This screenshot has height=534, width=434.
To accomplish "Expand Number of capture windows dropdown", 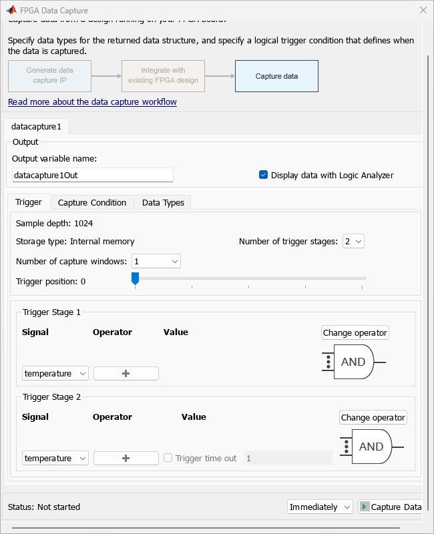I will point(156,261).
